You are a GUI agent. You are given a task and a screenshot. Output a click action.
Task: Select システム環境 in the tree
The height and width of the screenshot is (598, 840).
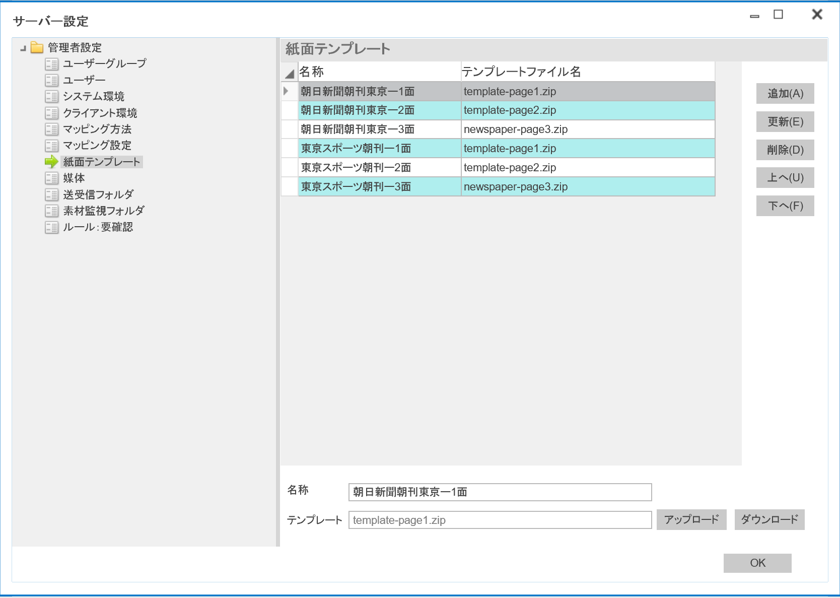pos(94,96)
